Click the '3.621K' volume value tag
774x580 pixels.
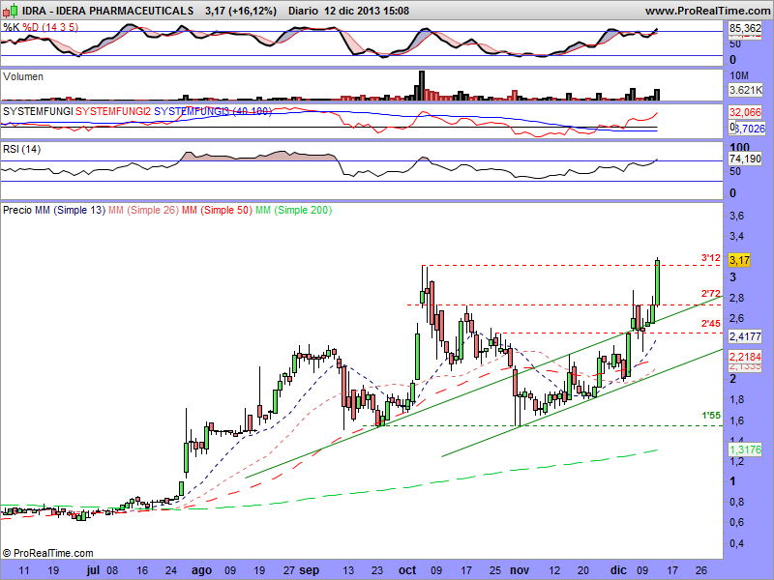[x=745, y=90]
